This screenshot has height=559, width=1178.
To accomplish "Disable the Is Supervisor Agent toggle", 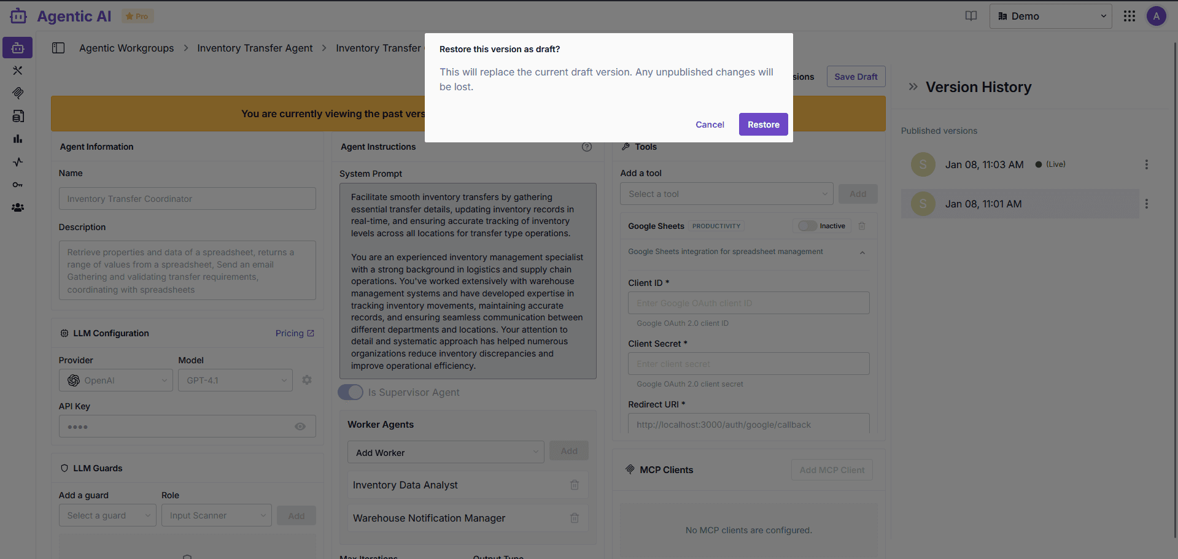I will tap(351, 392).
